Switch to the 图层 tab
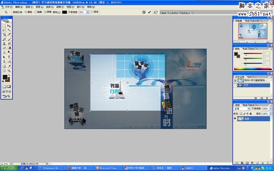 [237, 105]
